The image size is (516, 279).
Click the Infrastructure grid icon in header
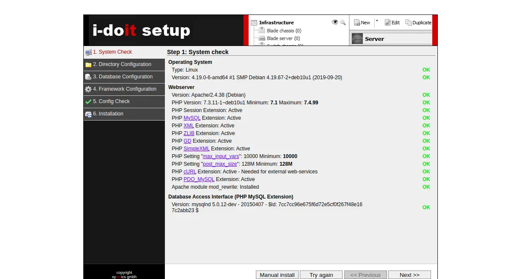click(x=254, y=23)
